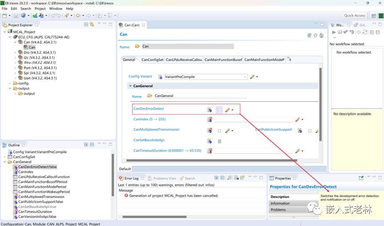Click the green checkmark verify project icon
Screen dimensions: 384x226
[35, 16]
